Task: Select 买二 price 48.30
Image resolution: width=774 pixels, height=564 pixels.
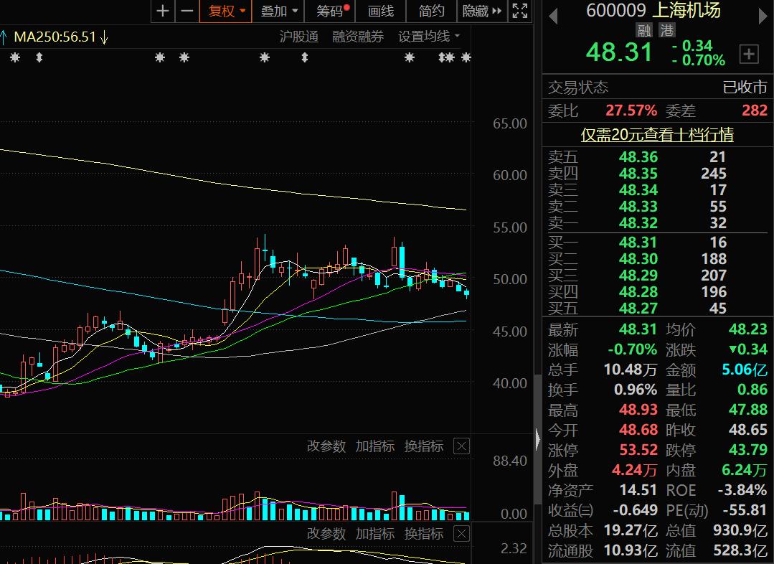Action: [638, 259]
